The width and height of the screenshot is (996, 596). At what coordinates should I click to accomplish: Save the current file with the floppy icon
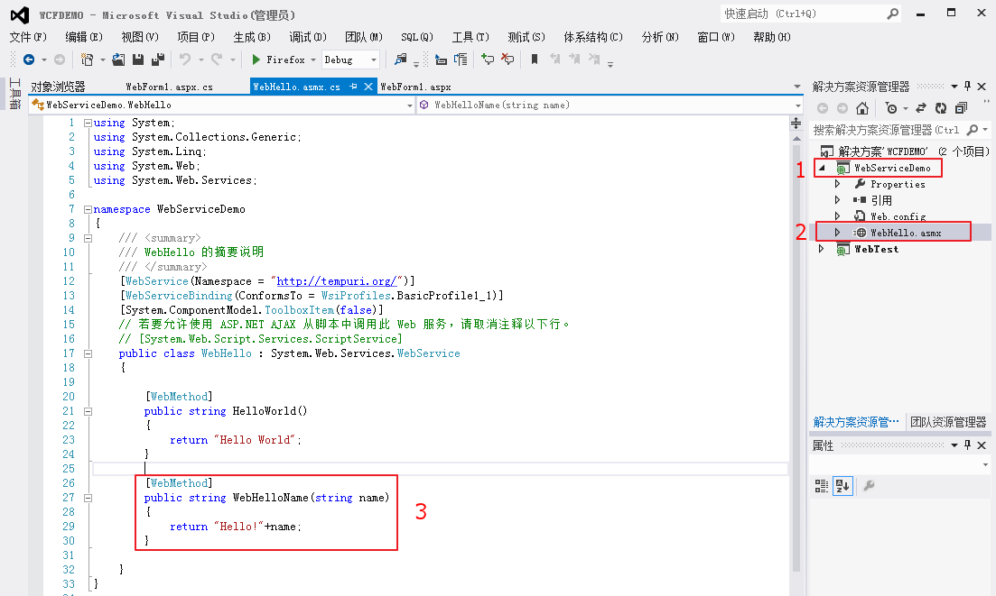click(x=138, y=60)
